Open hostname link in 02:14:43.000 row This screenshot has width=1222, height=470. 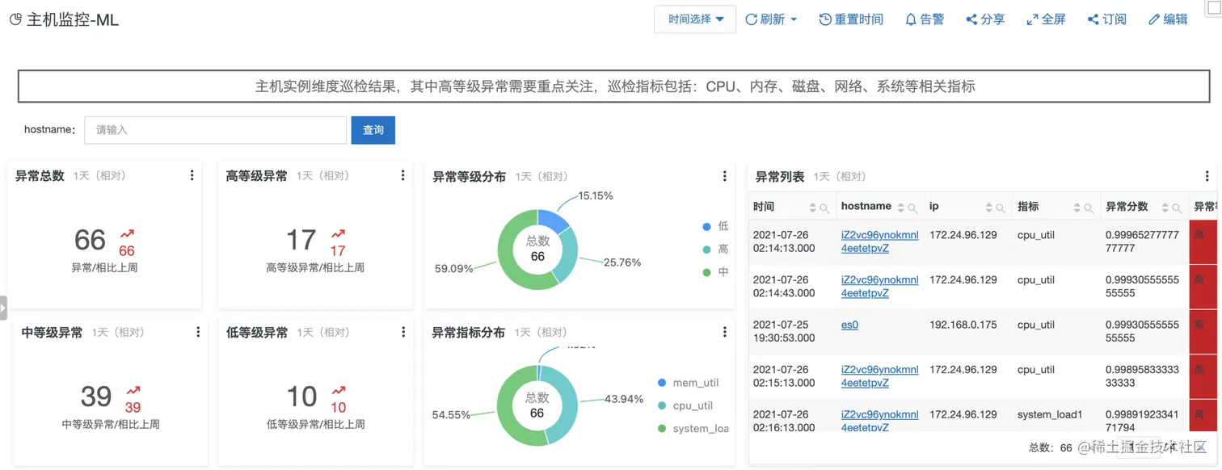click(879, 287)
